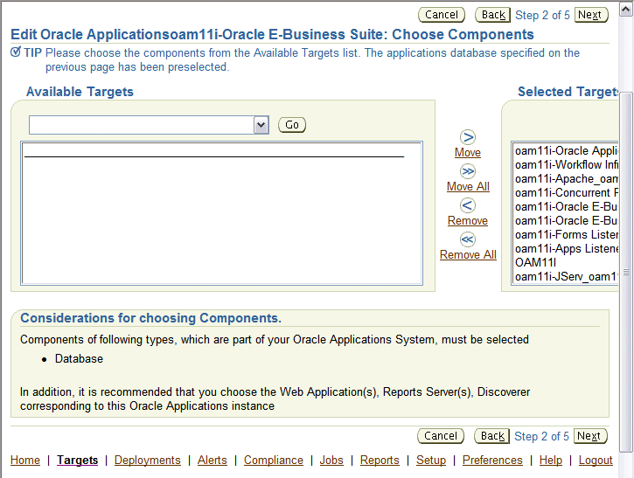Click the vertical scrollbar thumb
Screen dimensions: 634x478
pyautogui.click(x=626, y=272)
